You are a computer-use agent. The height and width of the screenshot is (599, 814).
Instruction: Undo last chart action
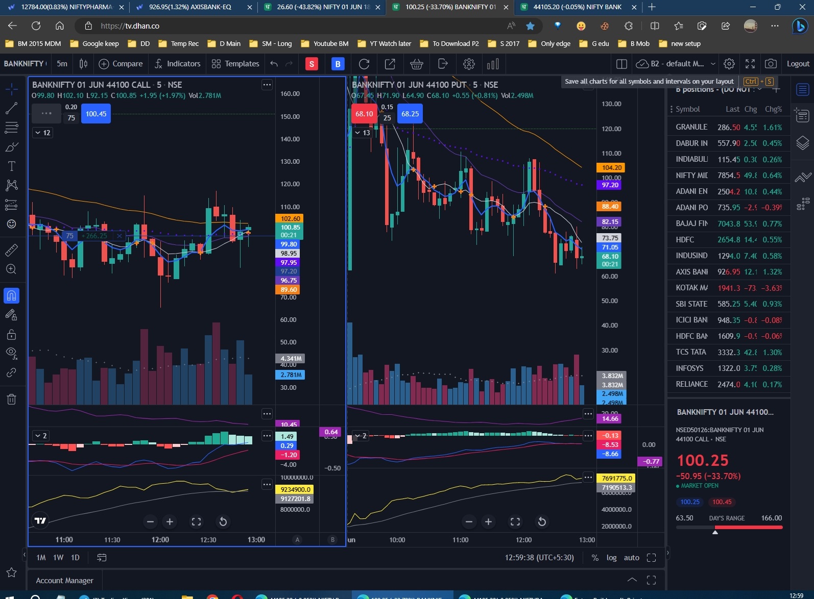click(x=274, y=64)
